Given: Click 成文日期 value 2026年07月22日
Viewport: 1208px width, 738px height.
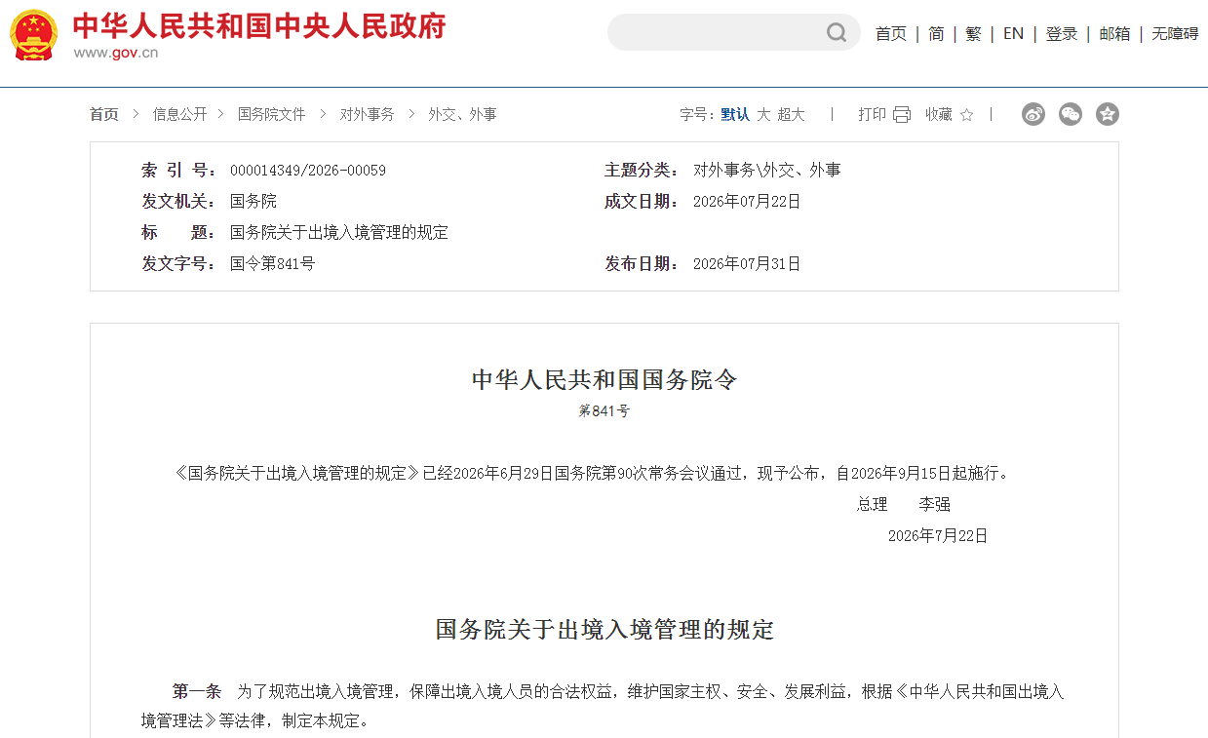Looking at the screenshot, I should 747,202.
